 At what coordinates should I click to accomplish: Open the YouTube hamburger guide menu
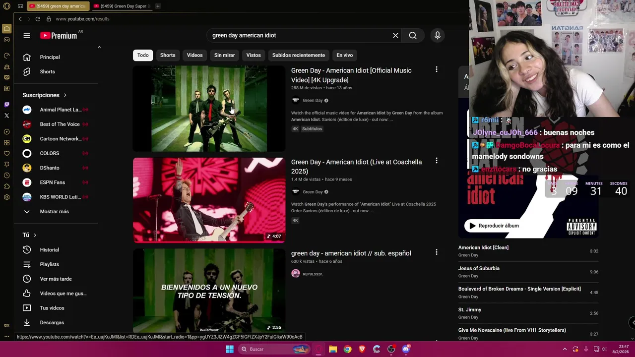point(27,35)
